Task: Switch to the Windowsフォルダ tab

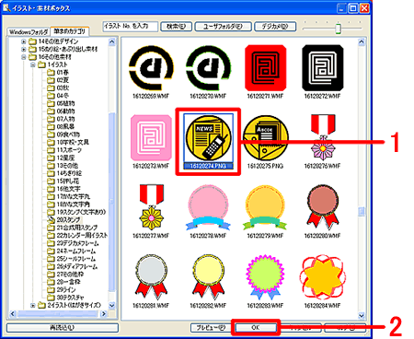Action: (29, 32)
